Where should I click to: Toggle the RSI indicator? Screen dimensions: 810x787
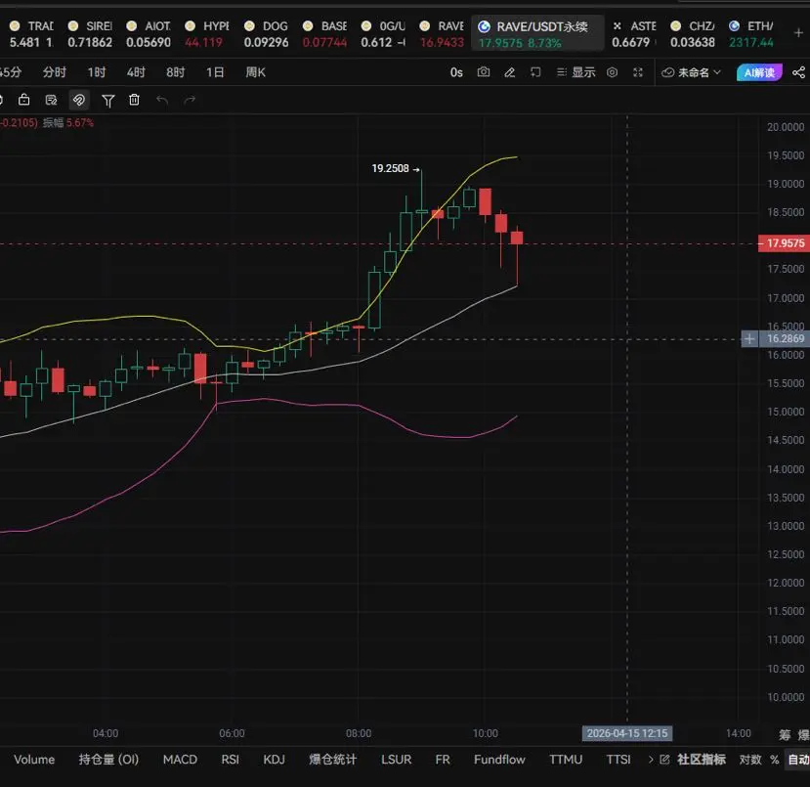230,759
